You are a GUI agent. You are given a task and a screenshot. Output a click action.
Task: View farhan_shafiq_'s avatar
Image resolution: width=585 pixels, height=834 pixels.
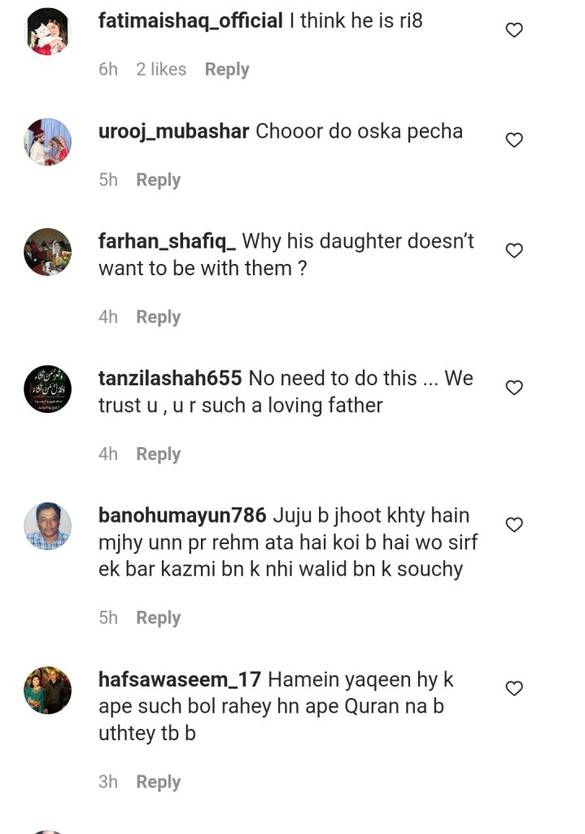(x=47, y=252)
